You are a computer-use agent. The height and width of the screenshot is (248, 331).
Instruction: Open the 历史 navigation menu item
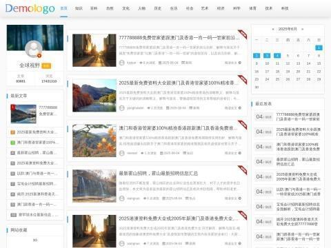(158, 8)
